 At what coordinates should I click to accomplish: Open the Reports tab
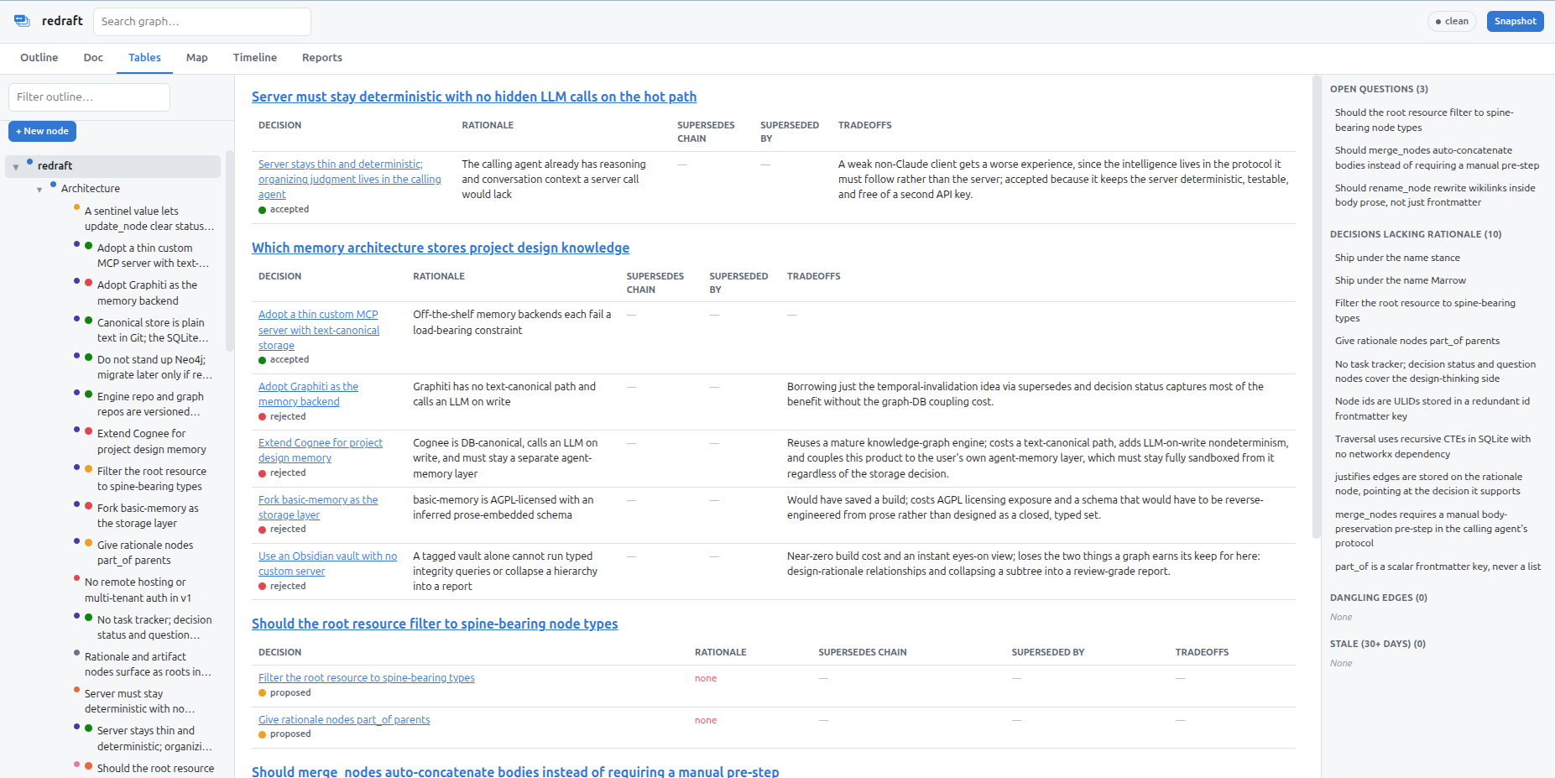click(322, 58)
